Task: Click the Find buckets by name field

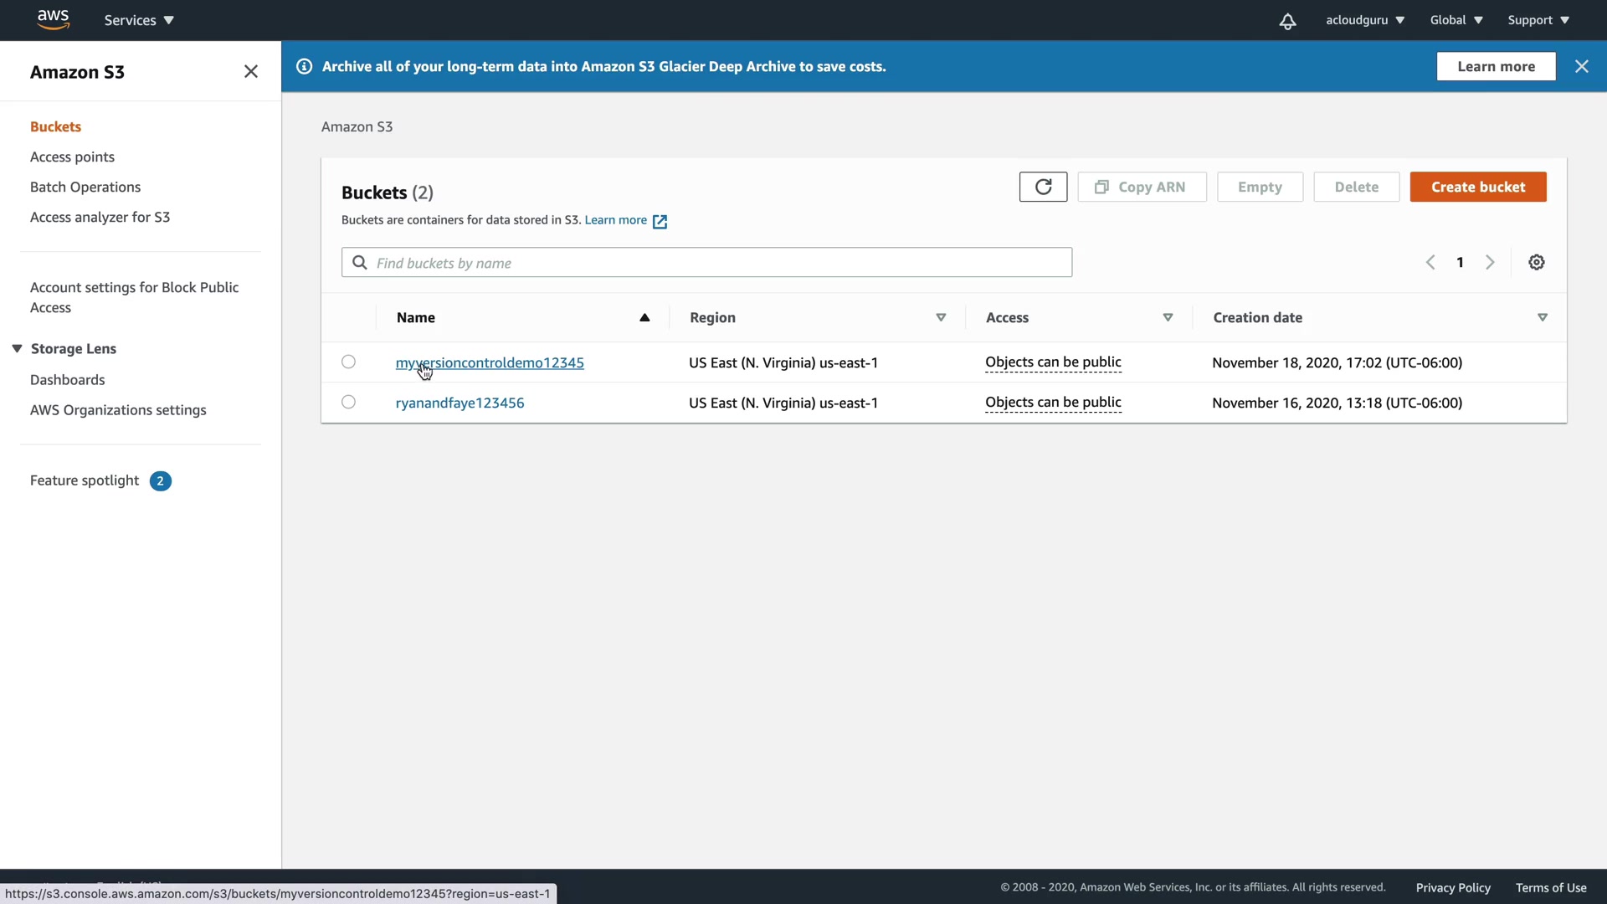Action: pos(706,263)
